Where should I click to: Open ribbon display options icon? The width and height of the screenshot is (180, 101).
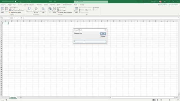pos(165,2)
